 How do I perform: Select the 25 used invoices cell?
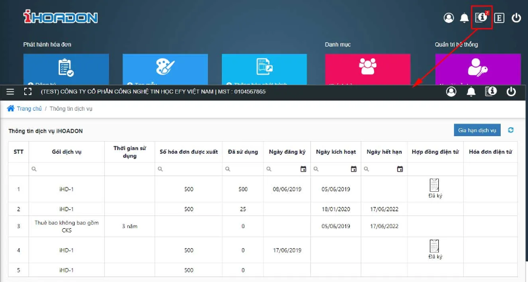click(243, 209)
